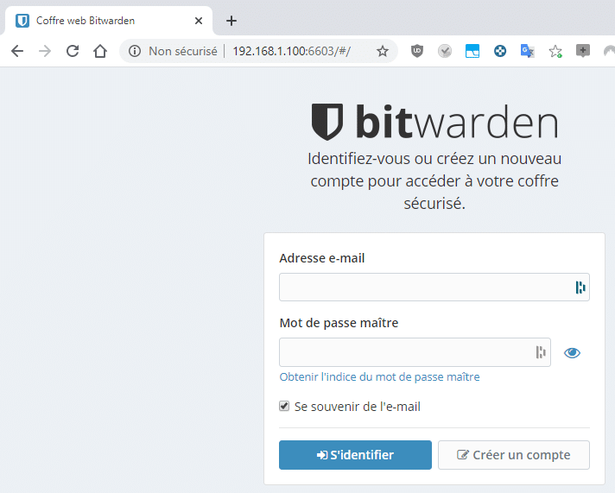This screenshot has height=493, width=615.
Task: Open the Google Translate extension
Action: (x=527, y=51)
